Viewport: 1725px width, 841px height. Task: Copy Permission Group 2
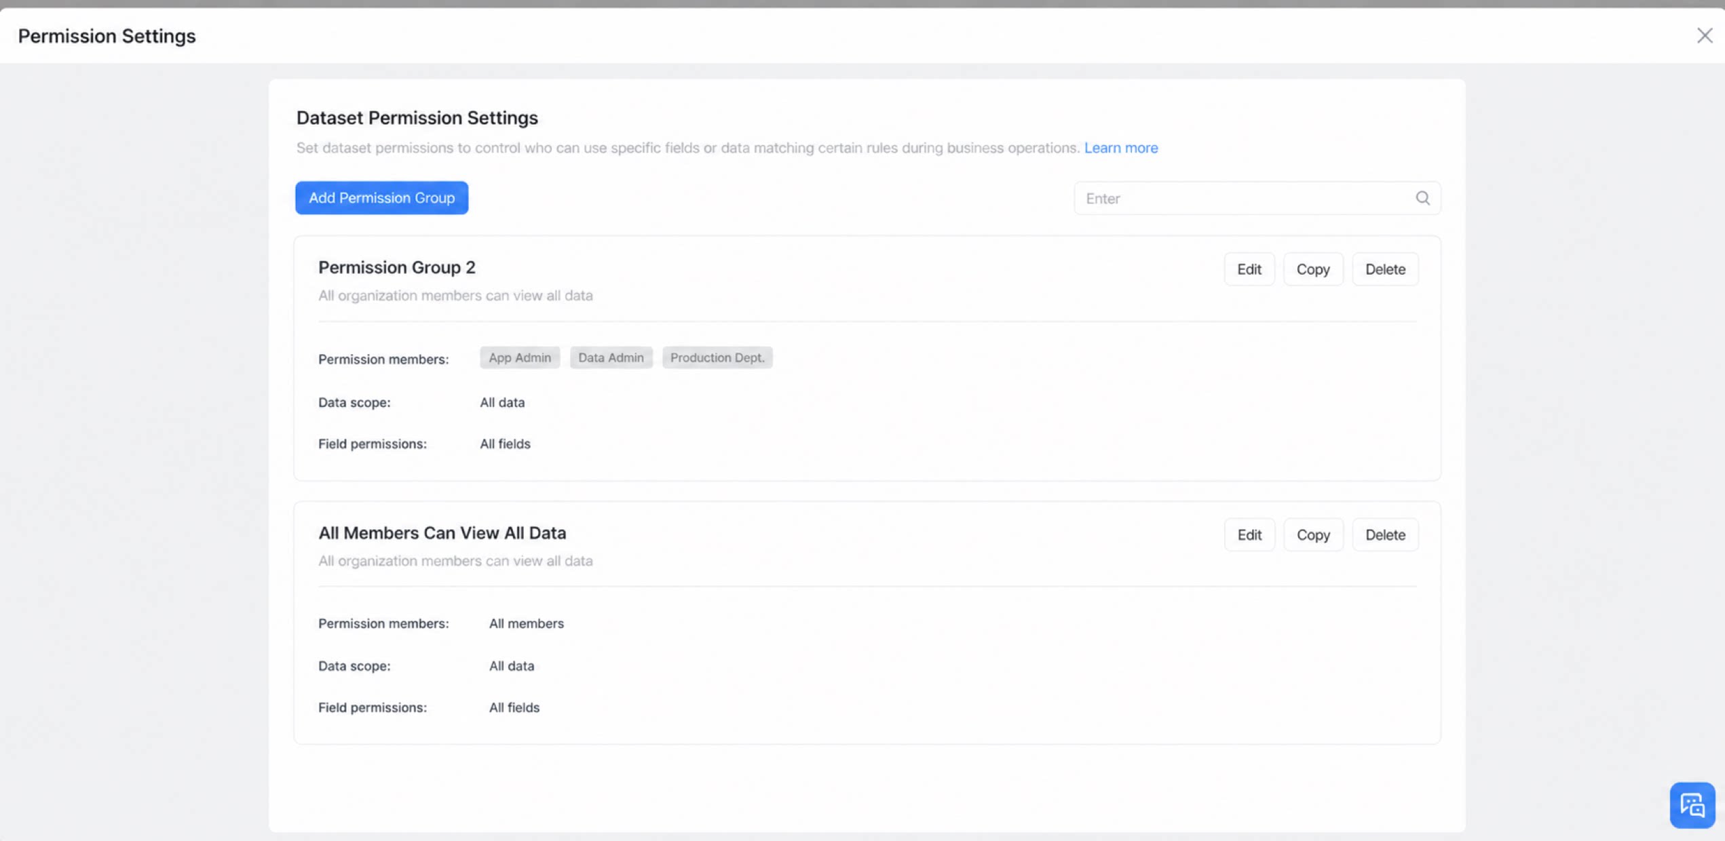pos(1312,269)
